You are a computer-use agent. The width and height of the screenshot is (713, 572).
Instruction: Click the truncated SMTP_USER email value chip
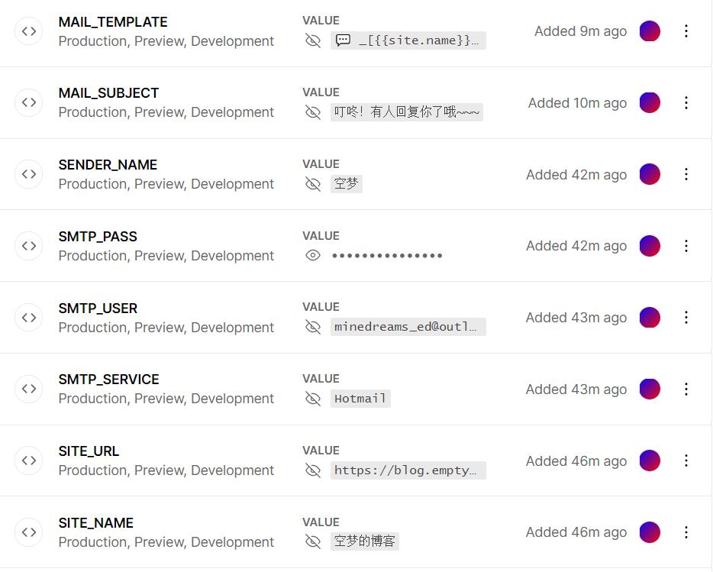pos(408,326)
